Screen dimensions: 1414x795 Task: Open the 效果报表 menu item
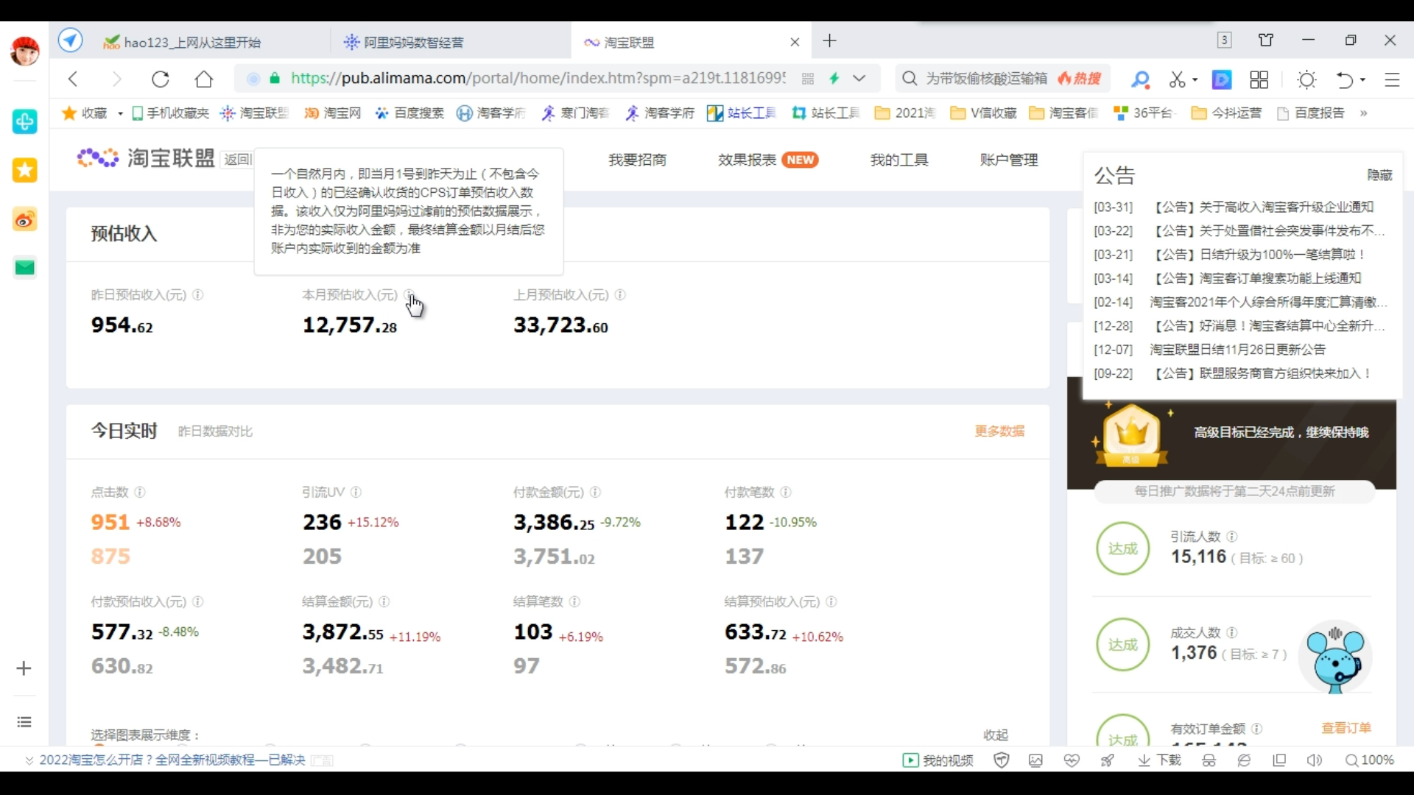[746, 159]
